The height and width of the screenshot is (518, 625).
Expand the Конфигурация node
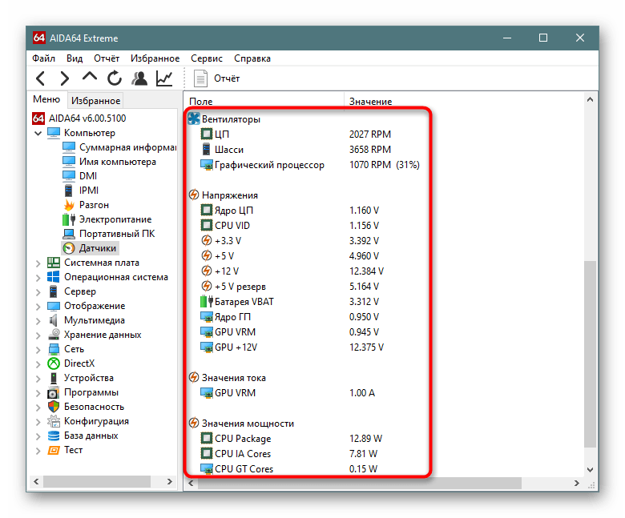tap(38, 422)
